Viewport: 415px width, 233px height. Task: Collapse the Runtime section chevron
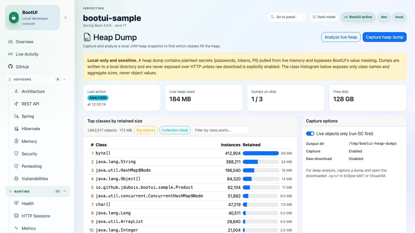click(x=65, y=191)
